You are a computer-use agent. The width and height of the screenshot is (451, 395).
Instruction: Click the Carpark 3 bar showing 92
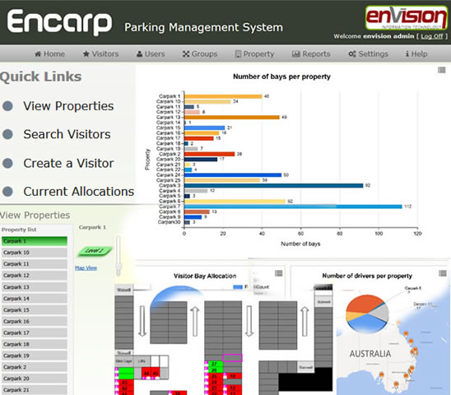(x=273, y=185)
